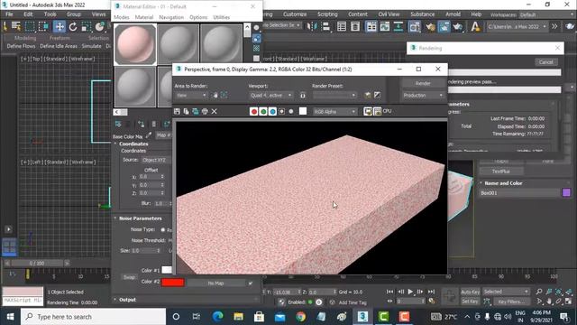Play animation button

[410, 292]
